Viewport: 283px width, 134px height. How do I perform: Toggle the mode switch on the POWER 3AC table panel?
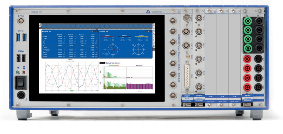pos(95,31)
